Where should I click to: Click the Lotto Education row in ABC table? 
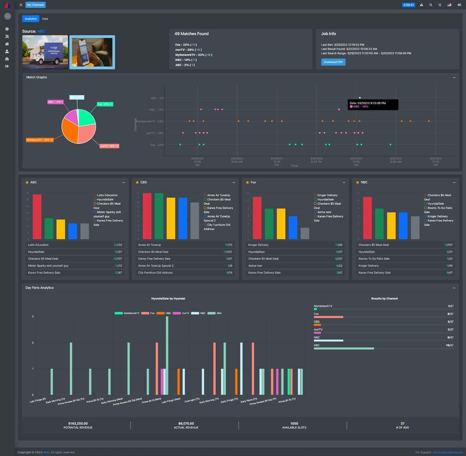[75, 245]
